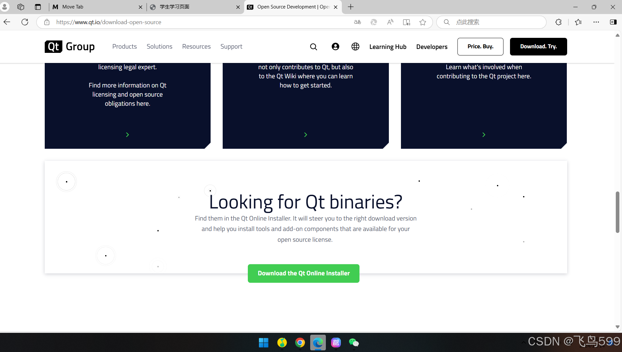Open Windows Start menu
Image resolution: width=622 pixels, height=352 pixels.
(x=263, y=343)
